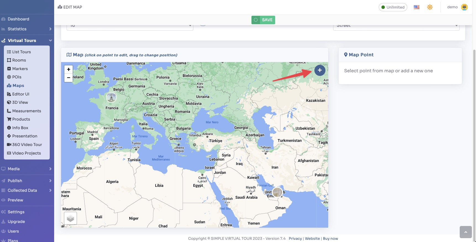Go to 360 Video Tour page
Image resolution: width=476 pixels, height=242 pixels.
pyautogui.click(x=27, y=145)
